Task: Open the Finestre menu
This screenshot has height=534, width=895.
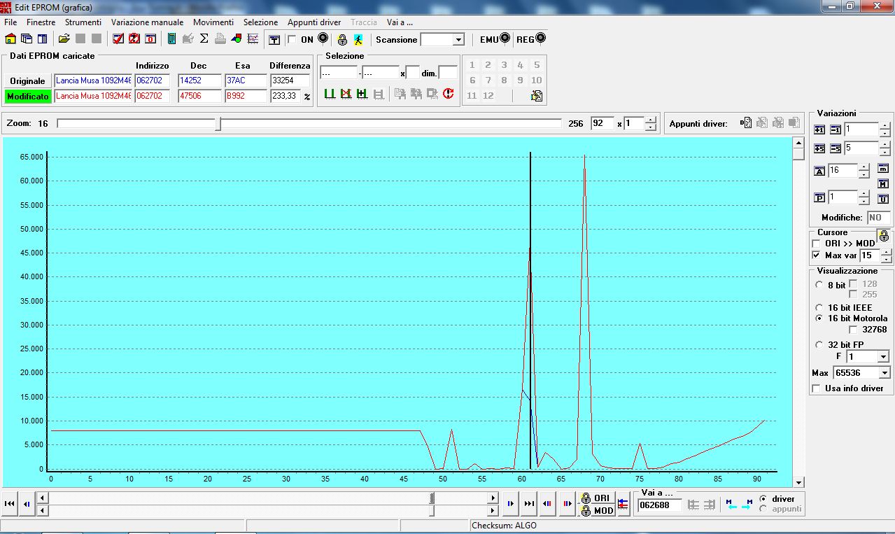Action: [41, 22]
